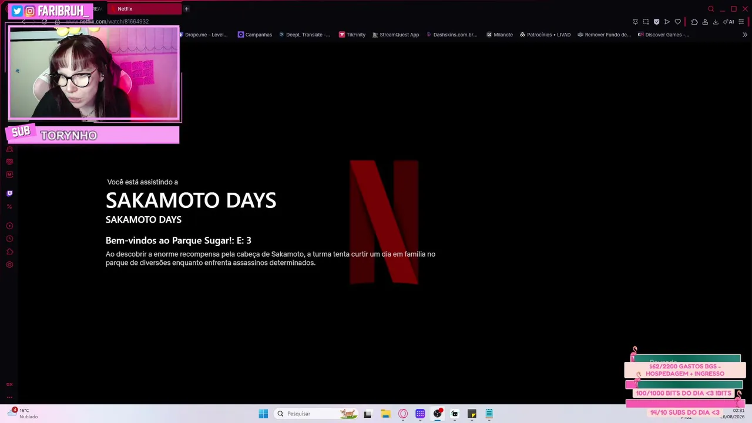Open Task View on the taskbar
Screen dimensions: 752x423
point(368,414)
